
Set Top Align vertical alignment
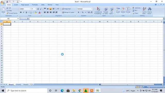click(x=45, y=9)
